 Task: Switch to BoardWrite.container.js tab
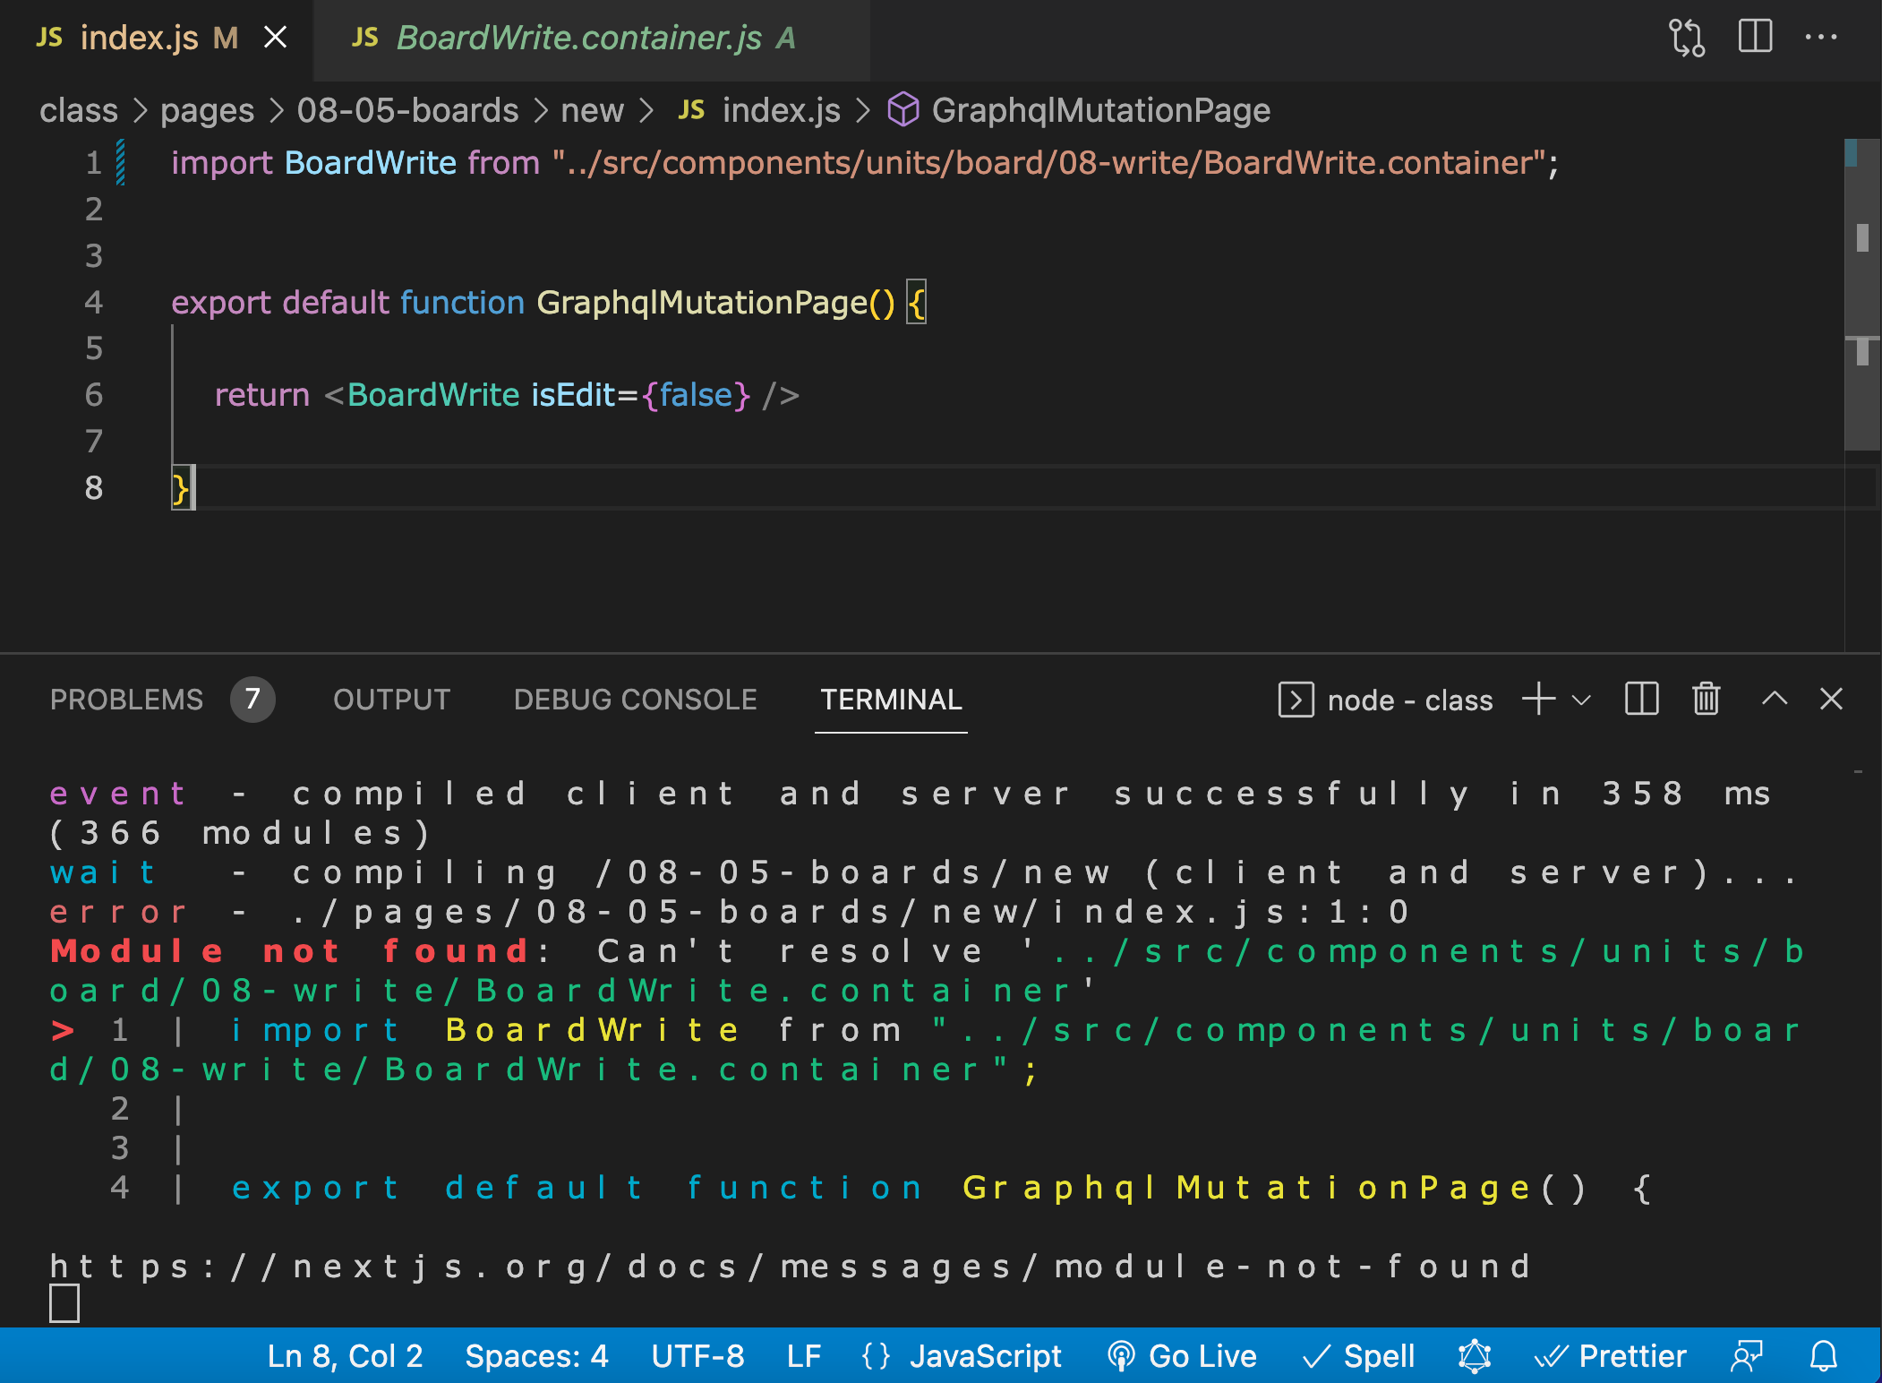coord(578,39)
